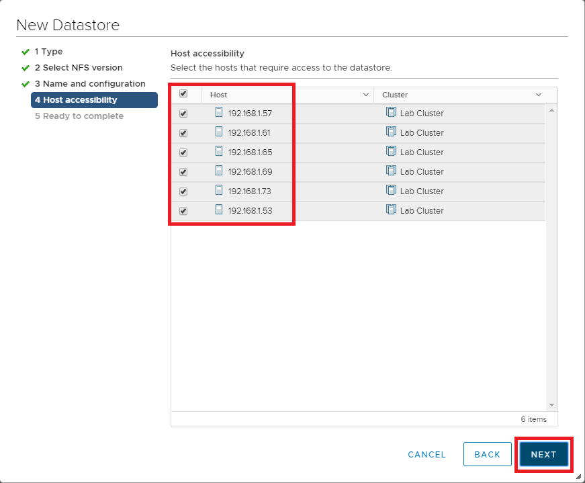The image size is (585, 483).
Task: Uncheck the 192.168.1.57 host checkbox
Action: pyautogui.click(x=183, y=114)
